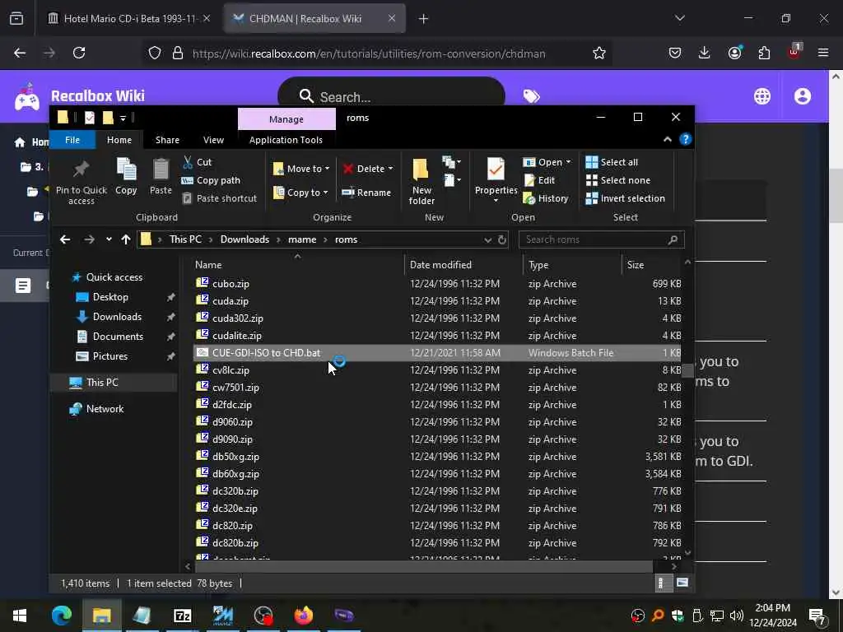Viewport: 843px width, 632px height.
Task: Click the Pin to Quick access icon
Action: [x=82, y=169]
